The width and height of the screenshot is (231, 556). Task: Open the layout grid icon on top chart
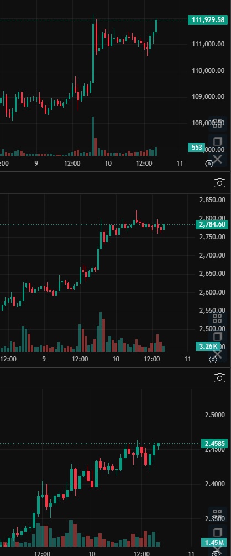[x=217, y=123]
